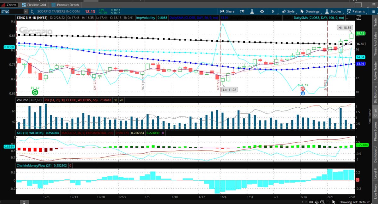Click the 16.69 SMA axis label
Image resolution: width=378 pixels, height=204 pixels.
tap(360, 44)
